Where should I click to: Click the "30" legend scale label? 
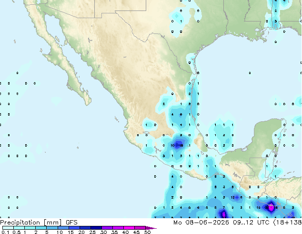tap(103, 232)
